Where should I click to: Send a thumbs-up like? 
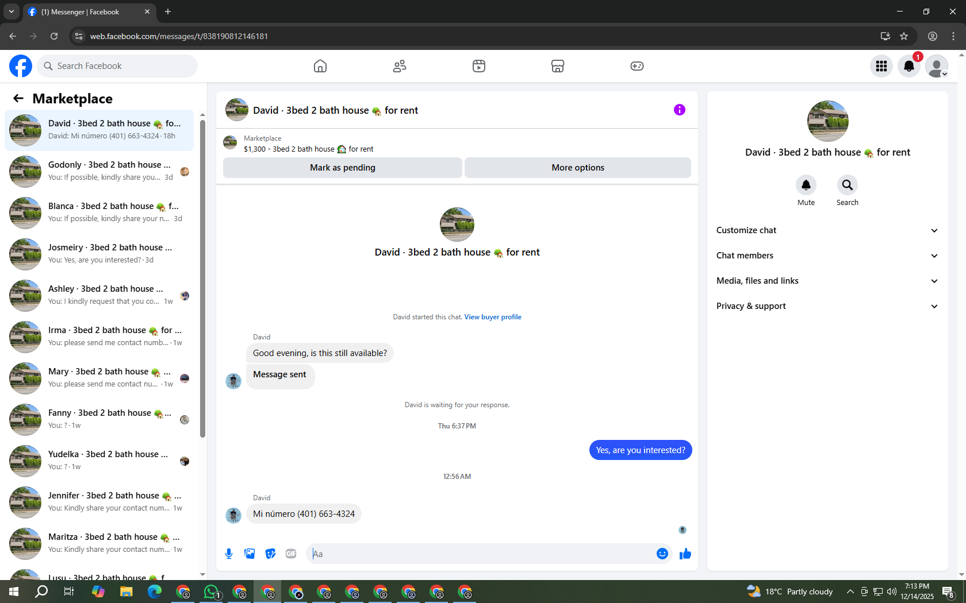point(685,554)
